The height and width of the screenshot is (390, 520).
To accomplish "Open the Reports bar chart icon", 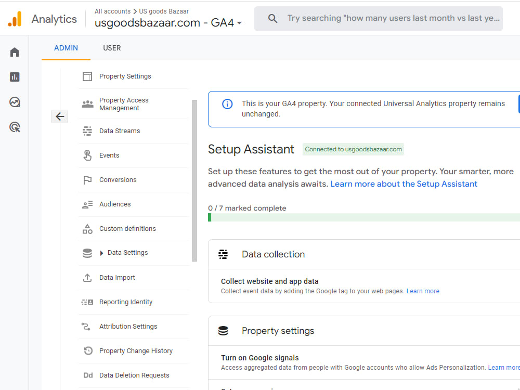I will click(15, 77).
